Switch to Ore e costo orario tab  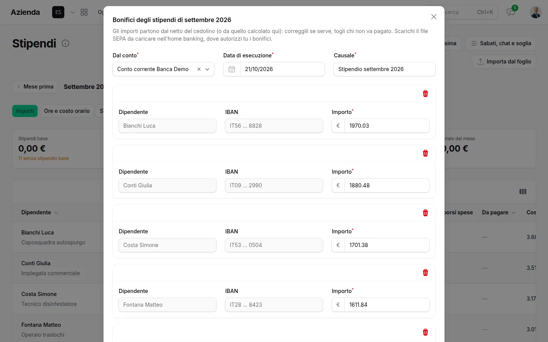[67, 111]
